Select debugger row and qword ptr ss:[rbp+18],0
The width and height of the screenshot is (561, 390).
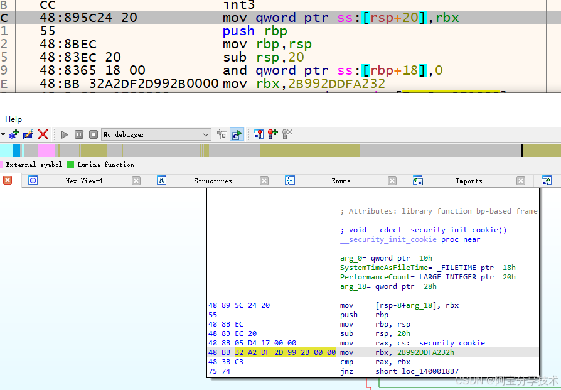[333, 70]
